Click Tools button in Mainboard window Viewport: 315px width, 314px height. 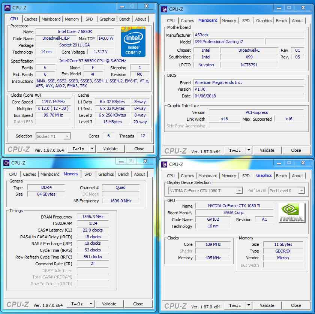[235, 150]
